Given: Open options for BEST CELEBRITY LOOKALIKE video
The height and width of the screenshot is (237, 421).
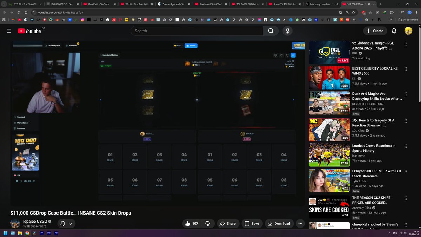Looking at the screenshot, I should (x=406, y=69).
